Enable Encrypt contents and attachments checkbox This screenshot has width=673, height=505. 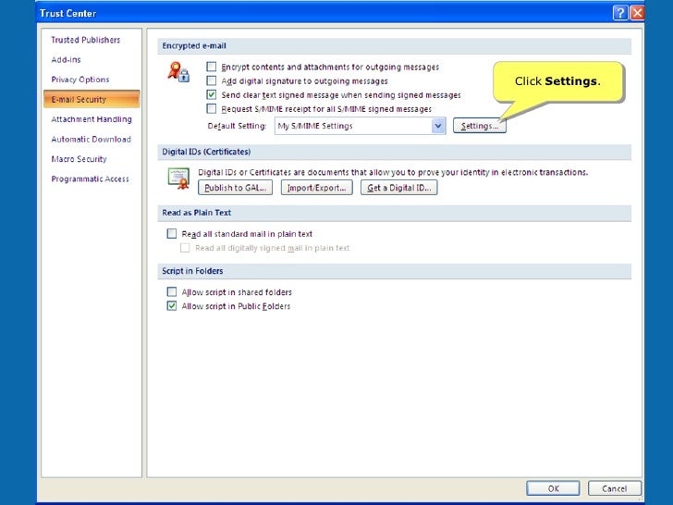coord(211,67)
